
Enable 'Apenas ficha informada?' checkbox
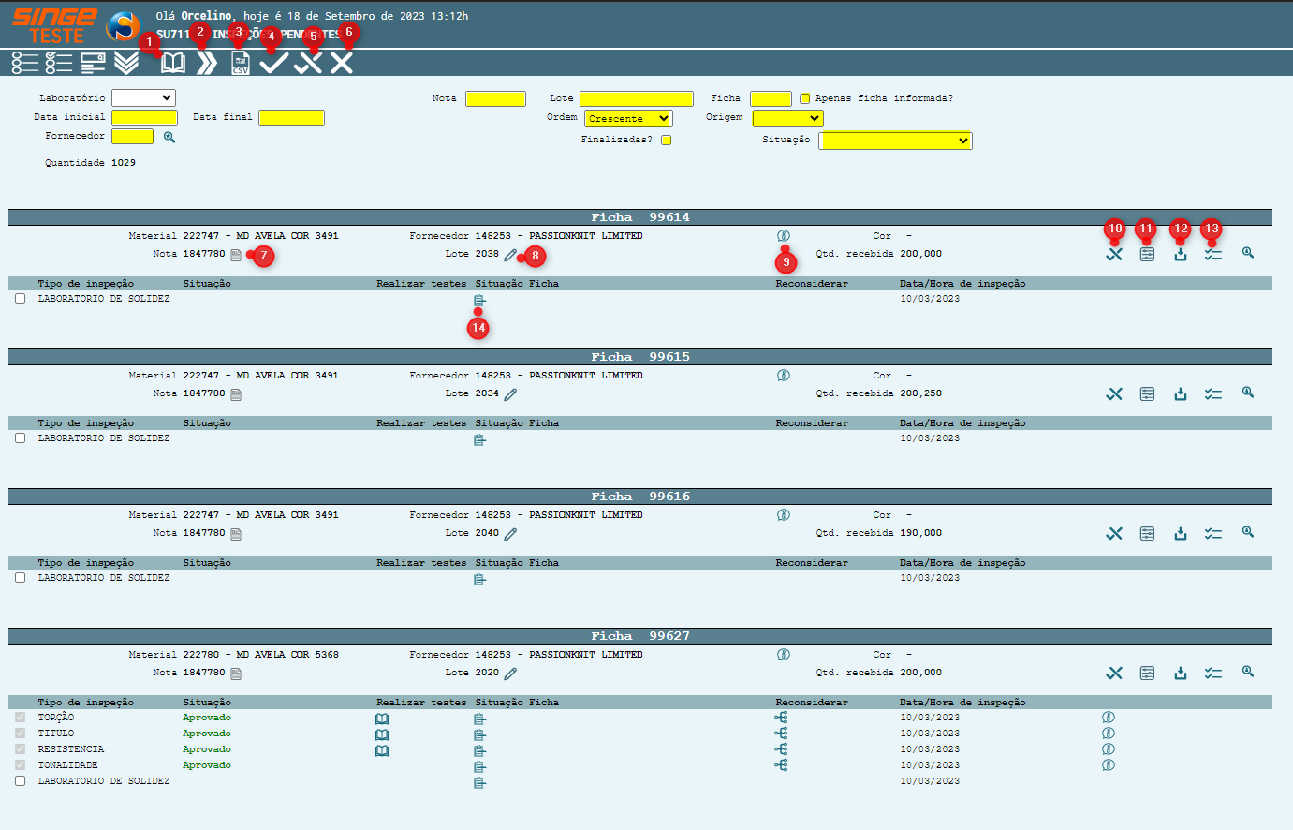pyautogui.click(x=805, y=98)
